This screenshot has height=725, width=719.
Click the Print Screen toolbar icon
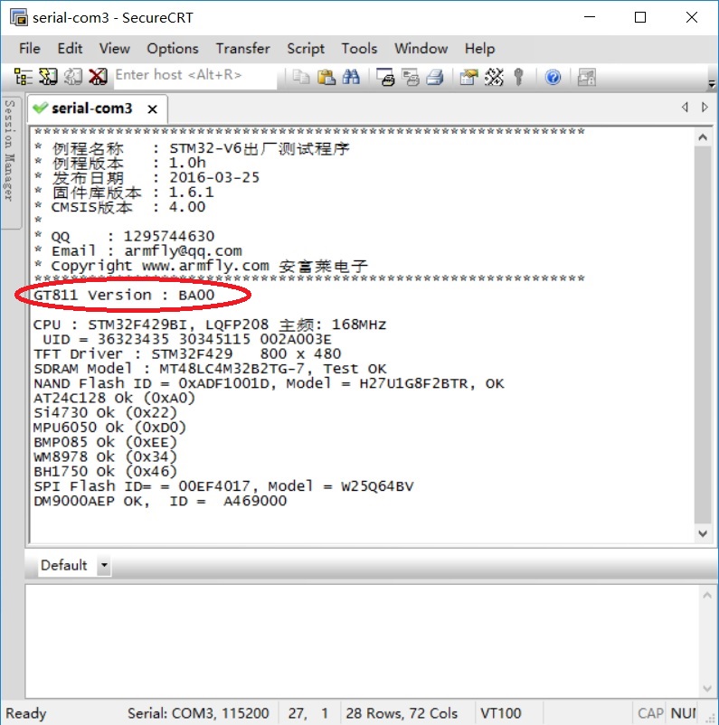[x=385, y=77]
